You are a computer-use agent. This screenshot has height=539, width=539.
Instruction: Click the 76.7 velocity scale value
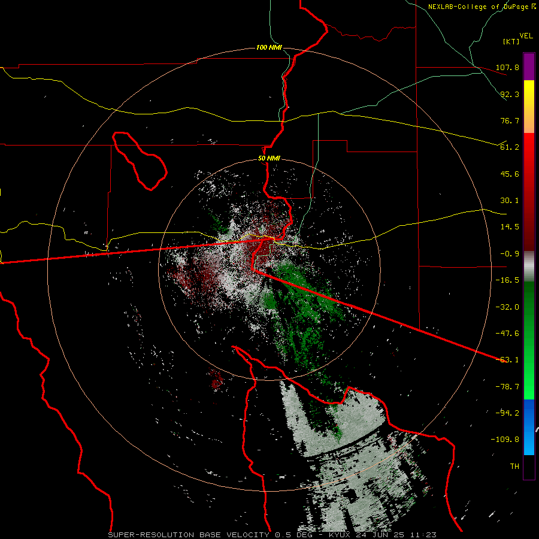point(510,120)
